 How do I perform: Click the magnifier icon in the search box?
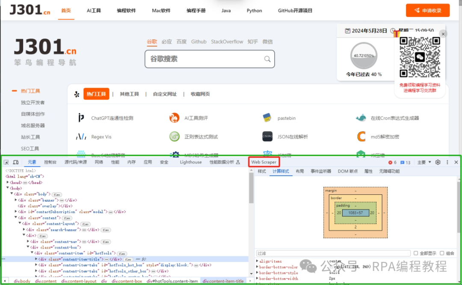tap(267, 59)
